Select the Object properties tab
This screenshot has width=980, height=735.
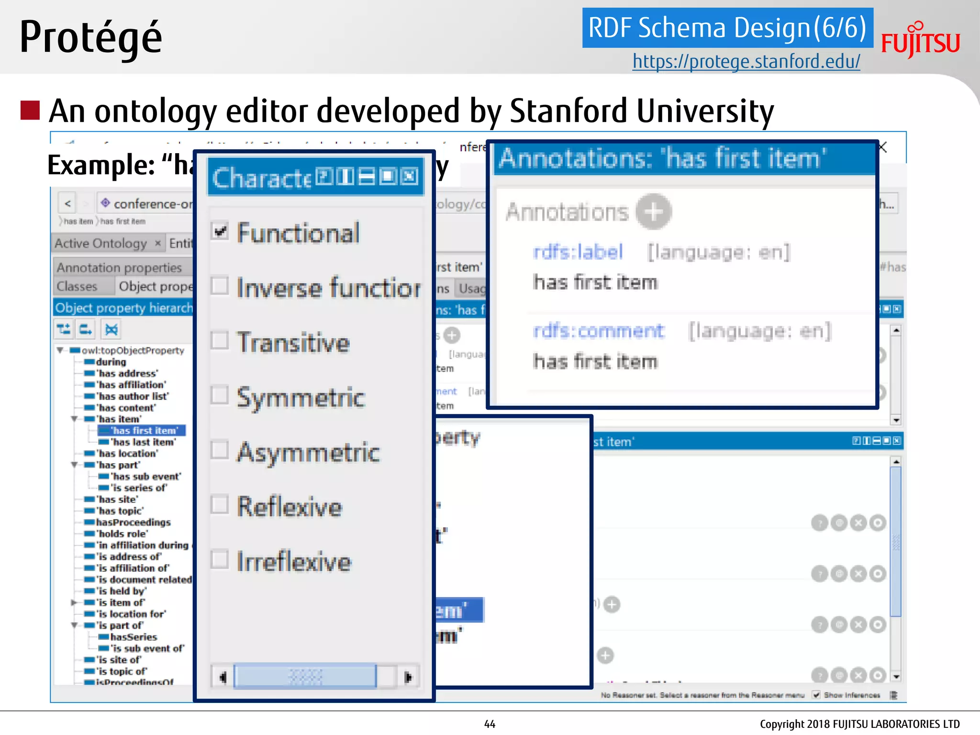click(x=155, y=286)
